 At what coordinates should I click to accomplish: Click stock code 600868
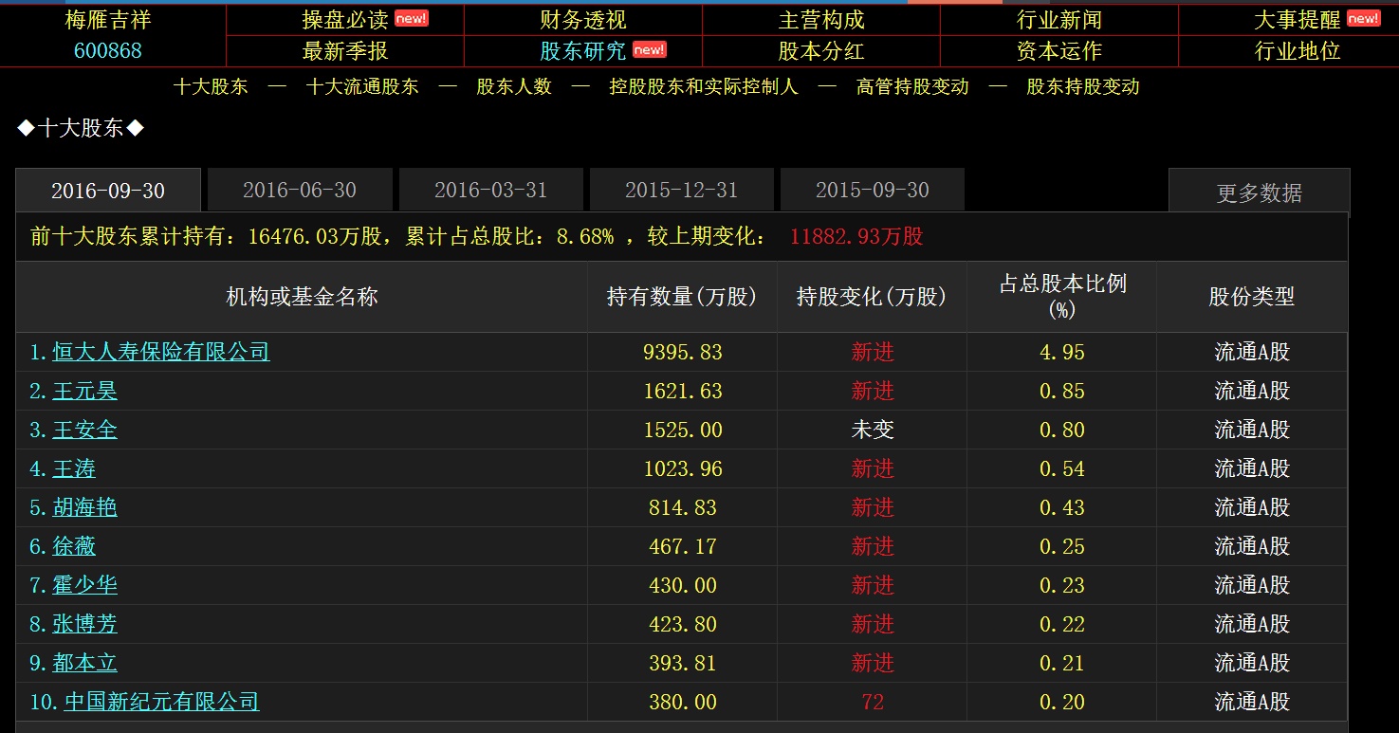[x=108, y=51]
